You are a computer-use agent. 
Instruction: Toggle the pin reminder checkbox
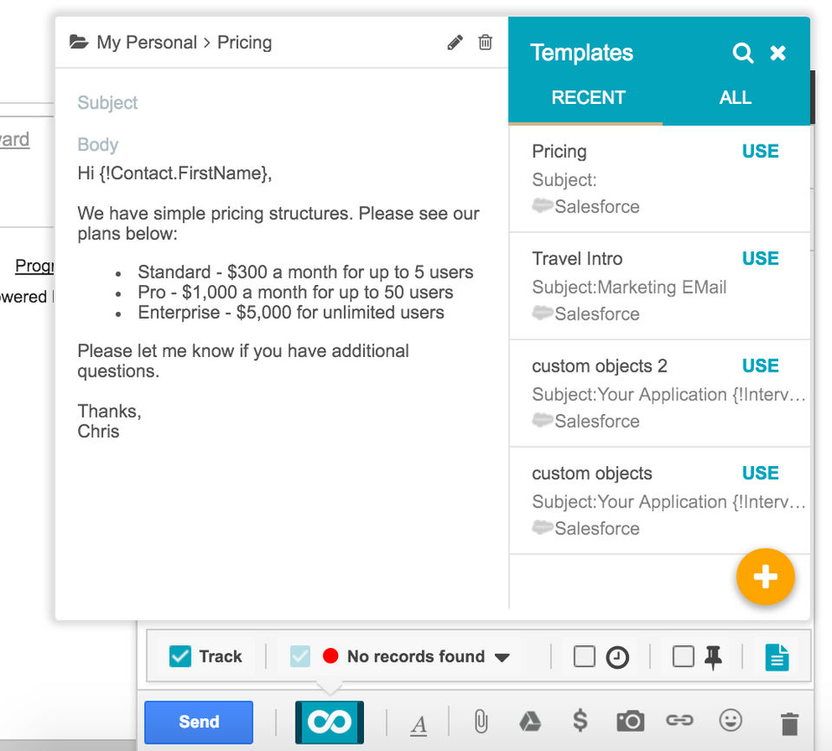click(684, 657)
